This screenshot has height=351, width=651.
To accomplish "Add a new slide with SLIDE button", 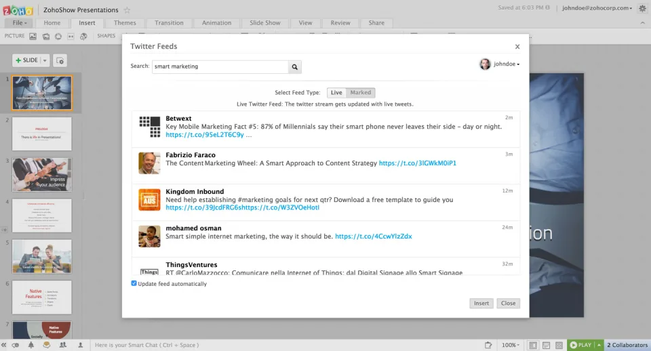I will (26, 60).
